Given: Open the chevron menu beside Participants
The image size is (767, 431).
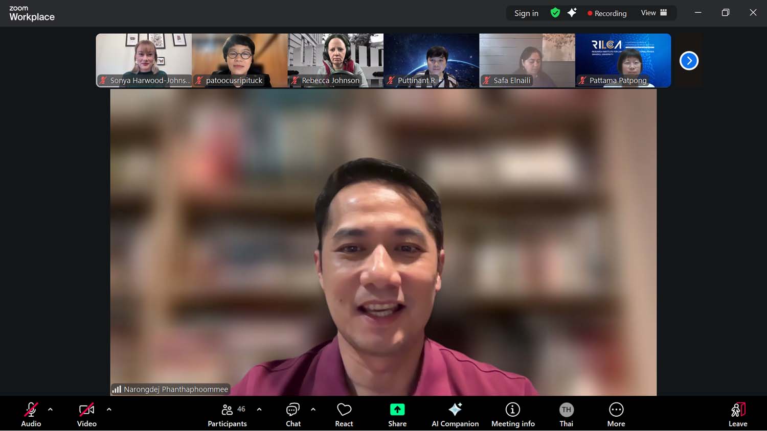Looking at the screenshot, I should [x=259, y=410].
